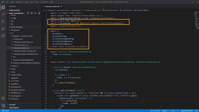Screen dimensions: 199x112
Task: Click Spaces: 2 indentation status
Action: (x=165, y=111)
